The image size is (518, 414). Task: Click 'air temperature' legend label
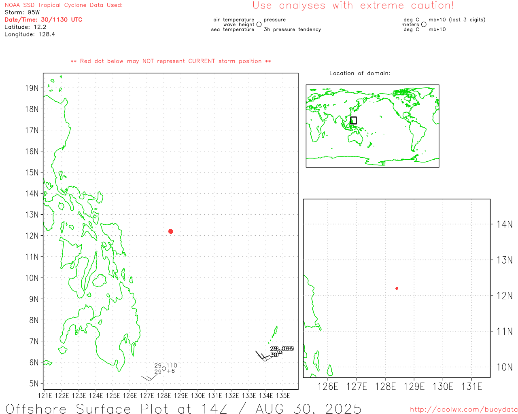[x=234, y=20]
